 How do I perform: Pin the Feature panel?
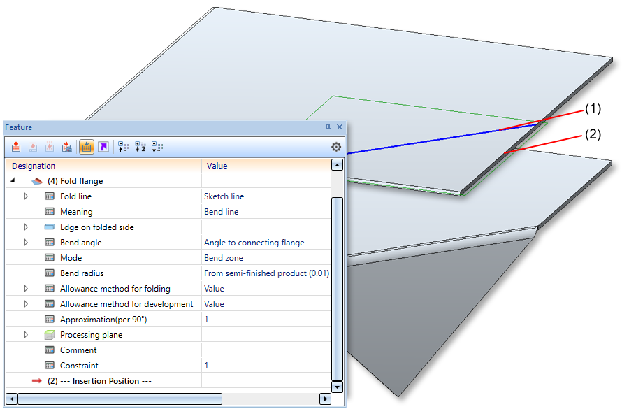pyautogui.click(x=328, y=127)
